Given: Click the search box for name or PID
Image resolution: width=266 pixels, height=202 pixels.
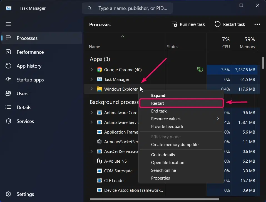Looking at the screenshot, I should click(x=127, y=8).
